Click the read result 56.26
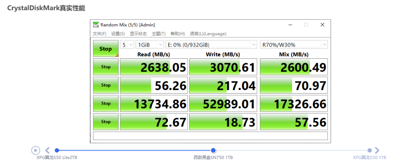 click(x=154, y=85)
